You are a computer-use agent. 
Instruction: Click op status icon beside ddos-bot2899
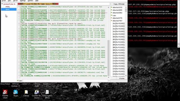tap(111, 10)
